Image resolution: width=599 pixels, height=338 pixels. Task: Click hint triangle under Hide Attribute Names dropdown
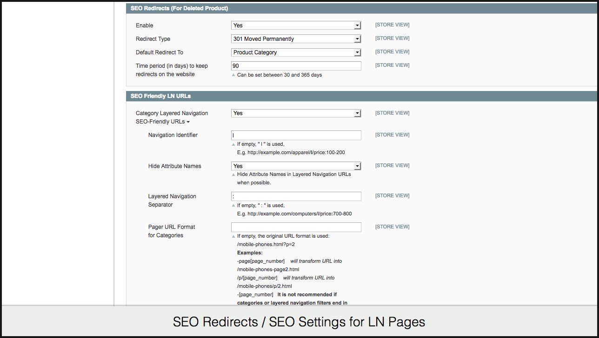(x=233, y=175)
